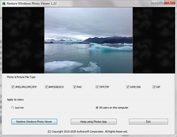Click the 'Photo & Picture File Type' group label

pyautogui.click(x=21, y=77)
